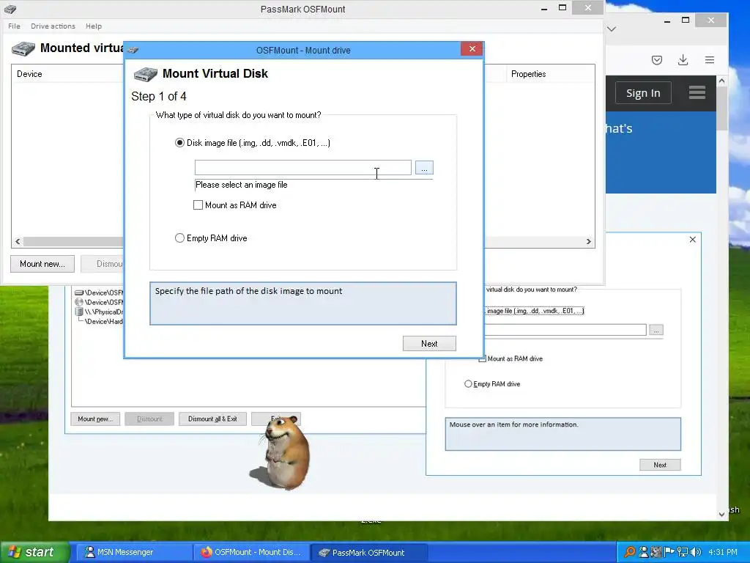Select the \Device\Hard tree row in the webpage screenshot
This screenshot has height=563, width=750.
[103, 321]
